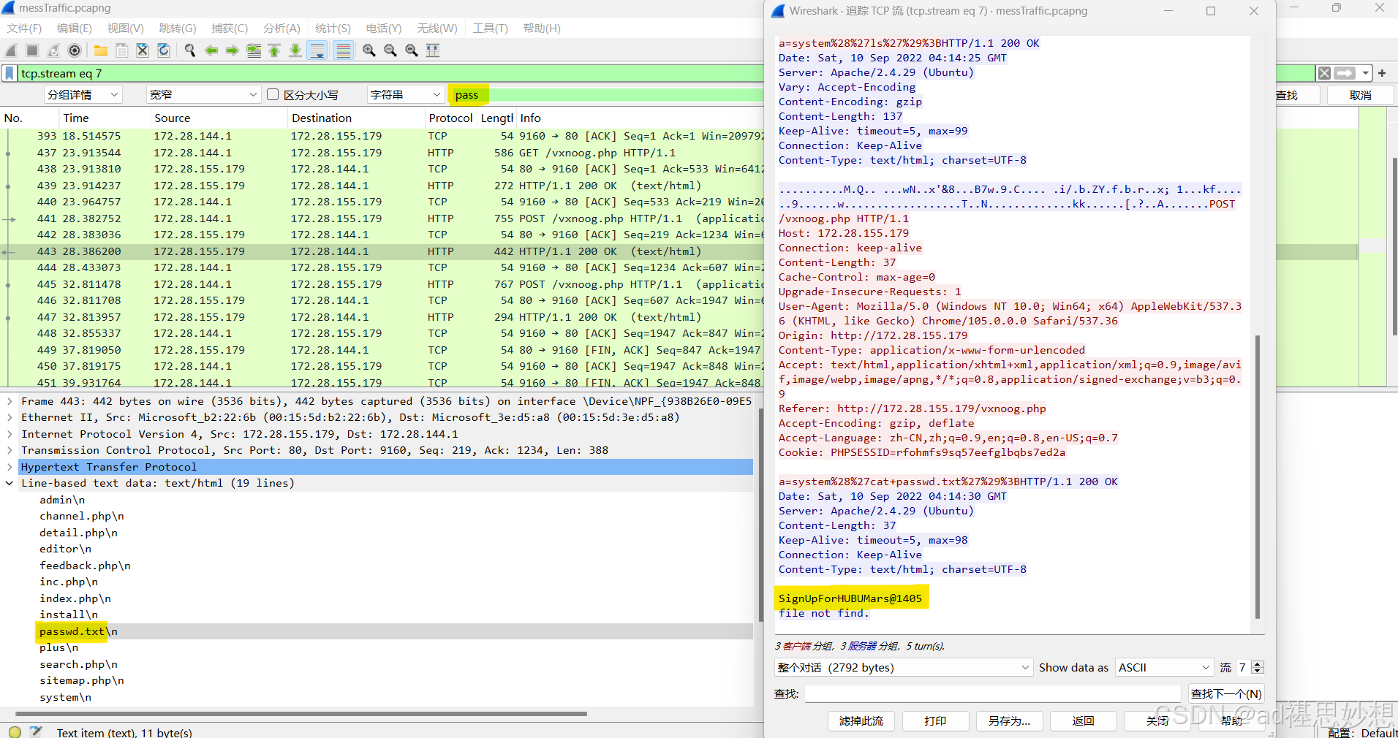Stop the running capture
The height and width of the screenshot is (738, 1398).
[31, 50]
